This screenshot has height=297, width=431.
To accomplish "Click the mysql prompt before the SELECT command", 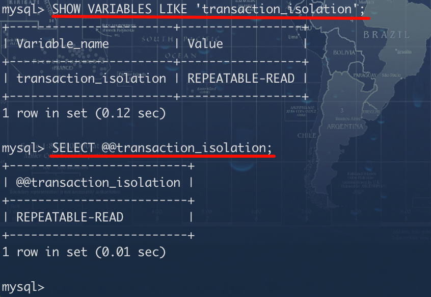I will point(23,147).
